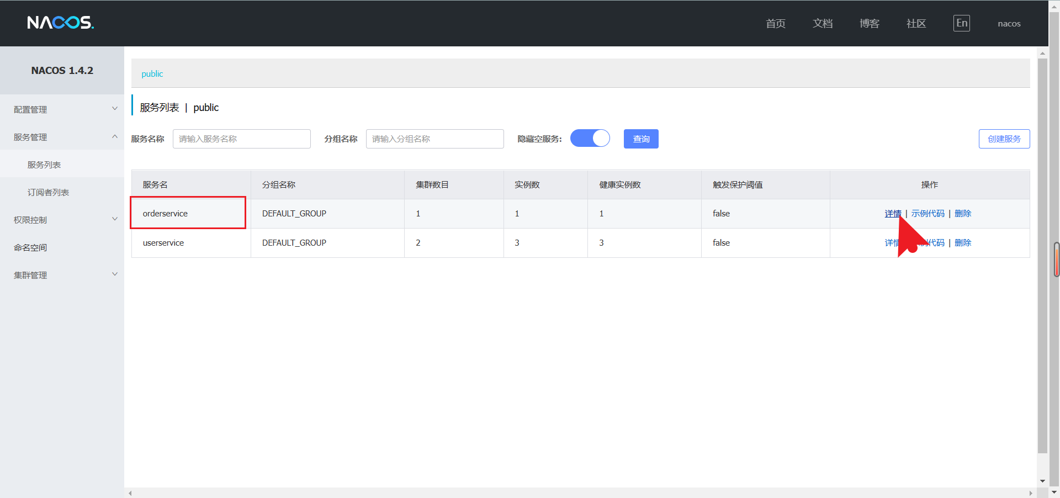Open 社区 in the top navigation
The height and width of the screenshot is (498, 1060).
pos(916,23)
